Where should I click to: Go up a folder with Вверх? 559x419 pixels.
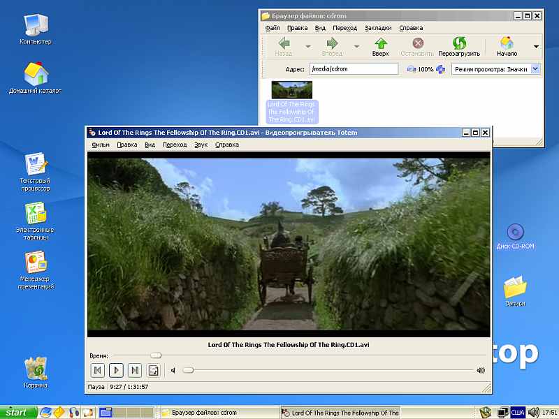point(380,47)
